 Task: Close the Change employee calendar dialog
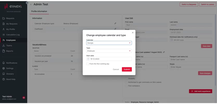pyautogui.click(x=133, y=33)
